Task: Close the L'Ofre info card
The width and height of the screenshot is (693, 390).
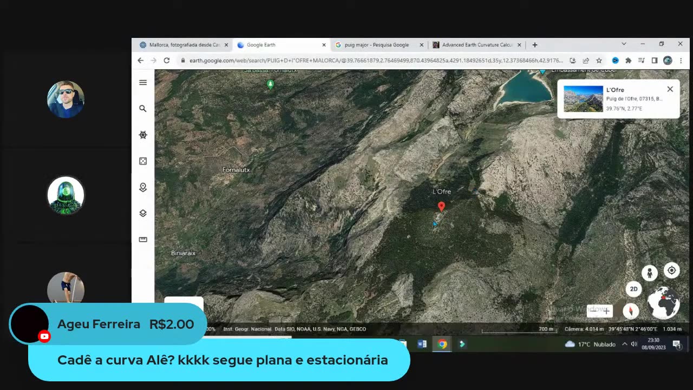Action: click(x=670, y=89)
